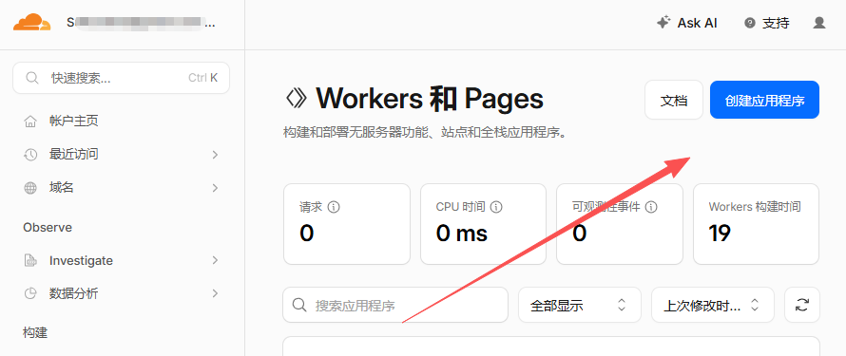Image resolution: width=846 pixels, height=356 pixels.
Task: Open the 上次修改时 sort dropdown
Action: pyautogui.click(x=713, y=305)
